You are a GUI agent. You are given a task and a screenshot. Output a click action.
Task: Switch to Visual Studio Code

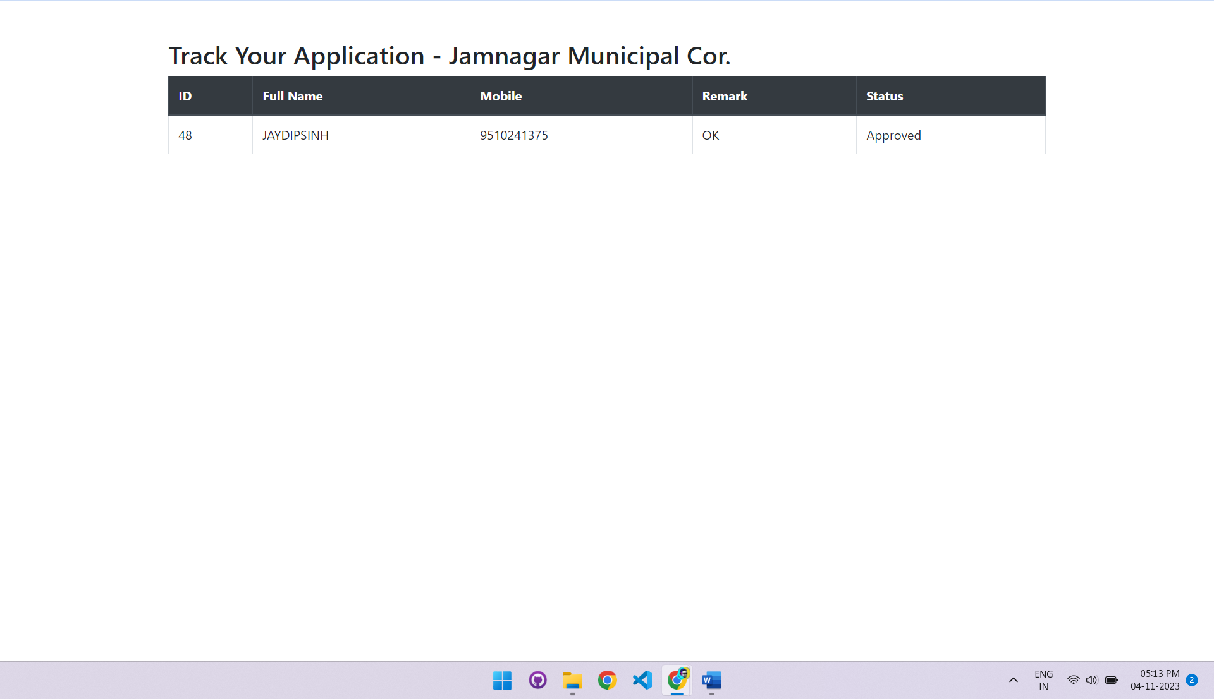(642, 681)
